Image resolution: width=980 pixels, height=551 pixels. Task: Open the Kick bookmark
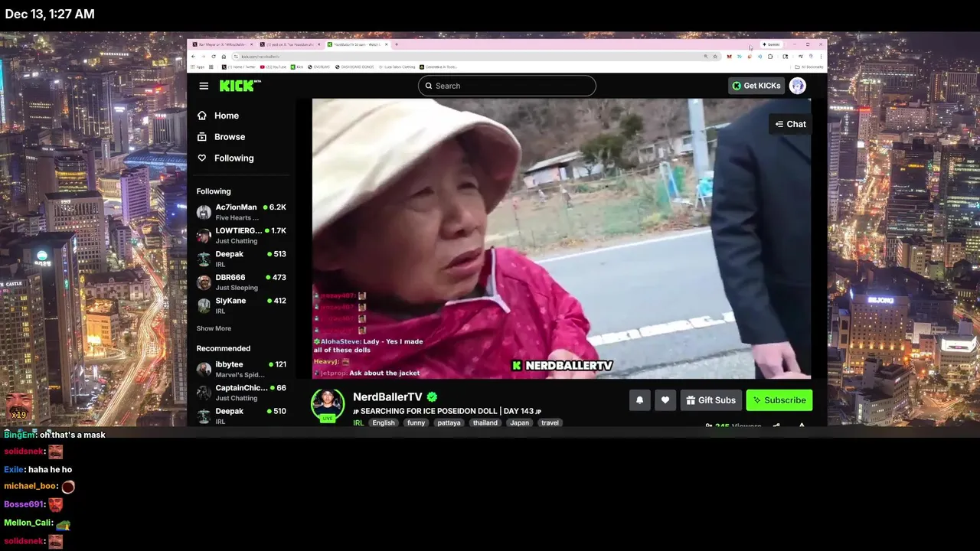coord(297,67)
